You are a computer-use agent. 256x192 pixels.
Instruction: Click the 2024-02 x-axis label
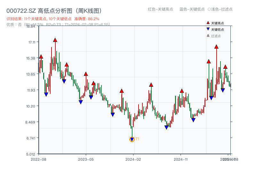[133, 159]
